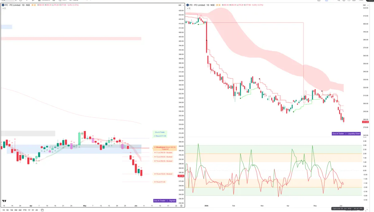This screenshot has height=212, width=374.
Task: Click red 277.00 last price tag on right axis
Action: pyautogui.click(x=366, y=122)
